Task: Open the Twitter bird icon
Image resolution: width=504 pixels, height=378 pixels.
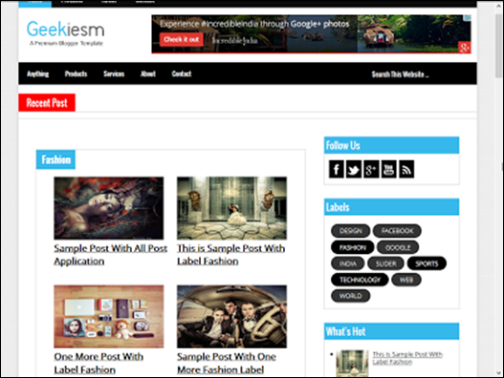Action: (354, 169)
